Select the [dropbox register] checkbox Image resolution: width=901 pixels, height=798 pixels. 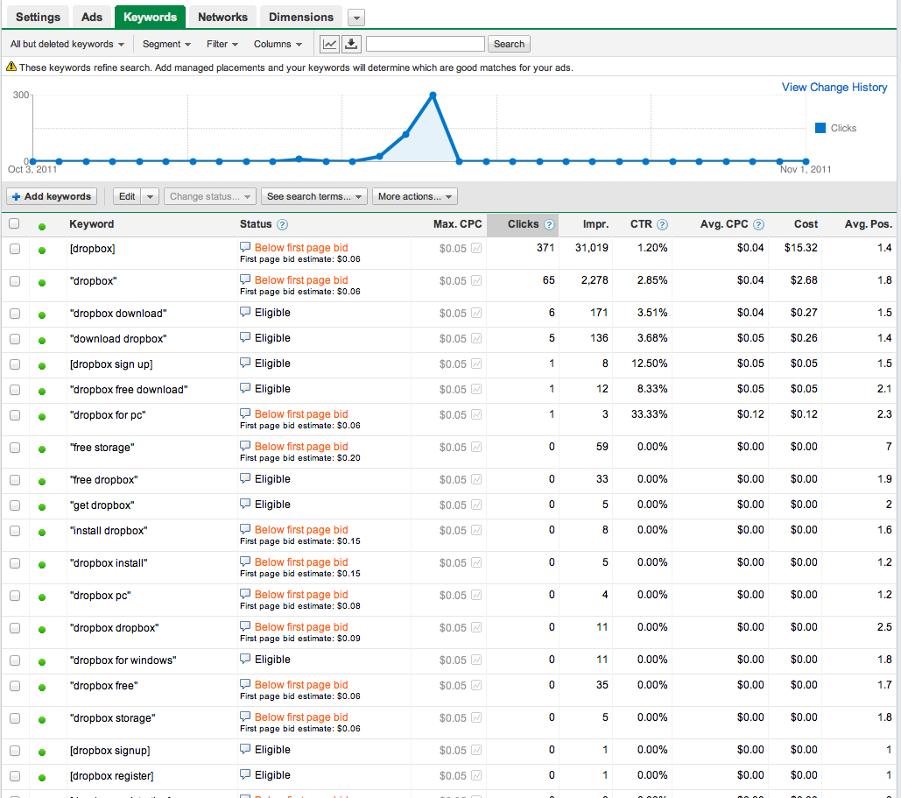15,776
